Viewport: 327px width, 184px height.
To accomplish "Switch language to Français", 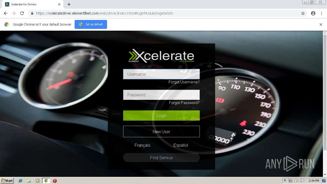I will pyautogui.click(x=142, y=145).
